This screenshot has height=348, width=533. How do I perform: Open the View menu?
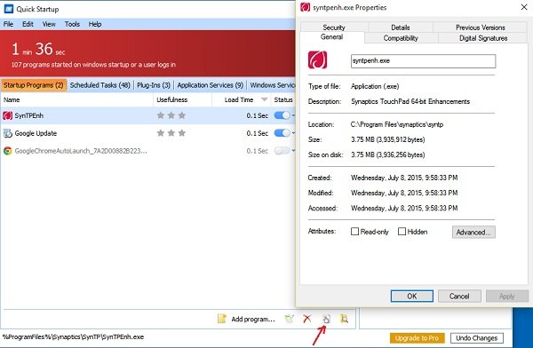pyautogui.click(x=49, y=24)
